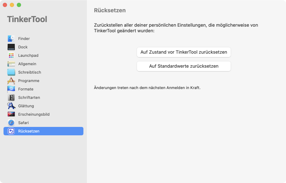Click the Programme compass-A icon
This screenshot has height=183, width=286.
[x=11, y=81]
